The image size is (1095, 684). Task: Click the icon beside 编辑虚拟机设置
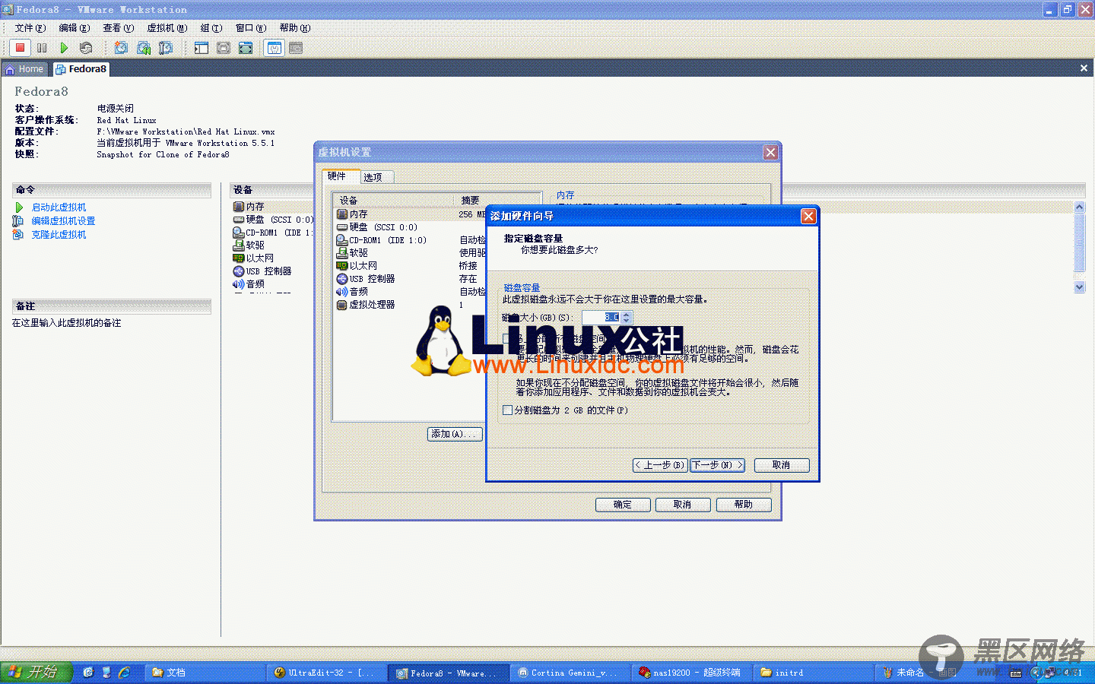pyautogui.click(x=18, y=221)
